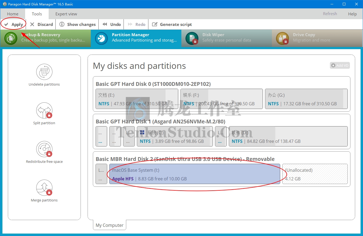
Task: Select the 娱乐 (F:) partition
Action: 222,99
